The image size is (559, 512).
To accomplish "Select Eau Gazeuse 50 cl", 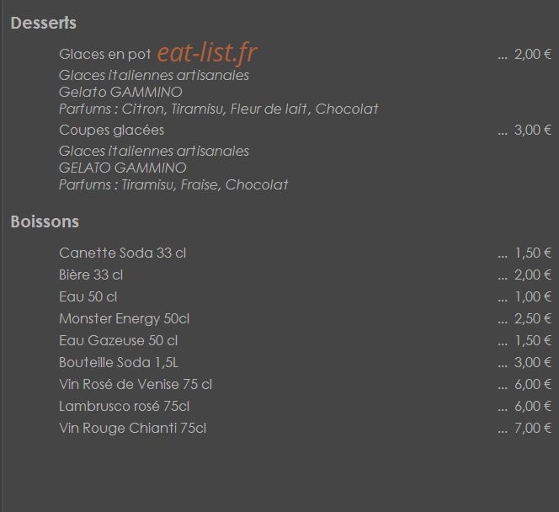I will tap(119, 341).
